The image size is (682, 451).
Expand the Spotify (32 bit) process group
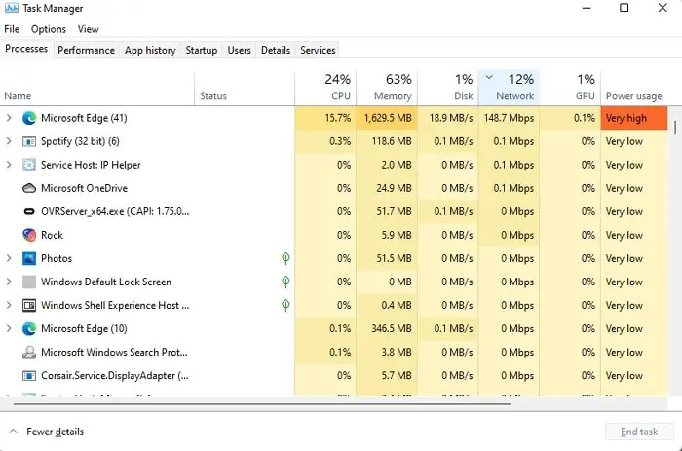coord(9,141)
